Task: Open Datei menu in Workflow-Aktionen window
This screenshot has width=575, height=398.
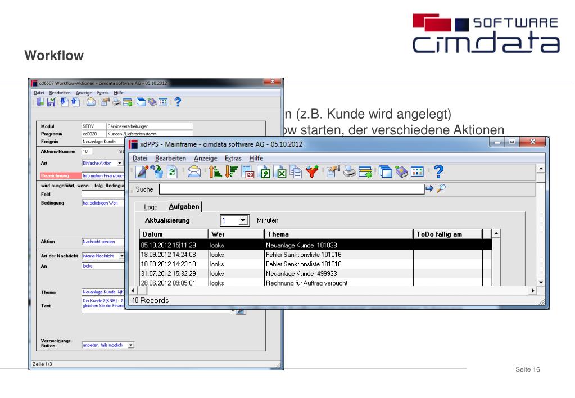Action: tap(39, 93)
